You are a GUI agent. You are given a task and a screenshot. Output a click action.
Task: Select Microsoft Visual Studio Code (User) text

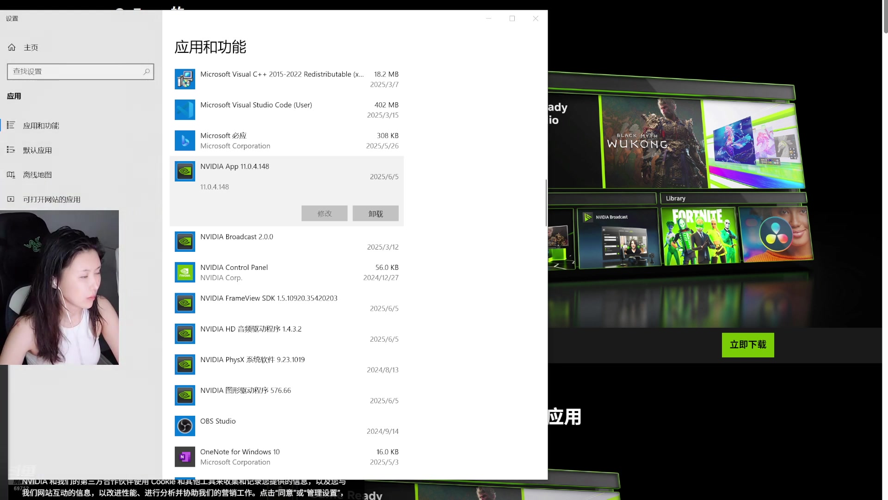256,105
